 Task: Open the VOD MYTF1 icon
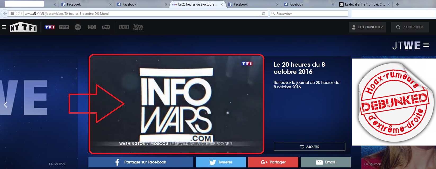coord(138,27)
